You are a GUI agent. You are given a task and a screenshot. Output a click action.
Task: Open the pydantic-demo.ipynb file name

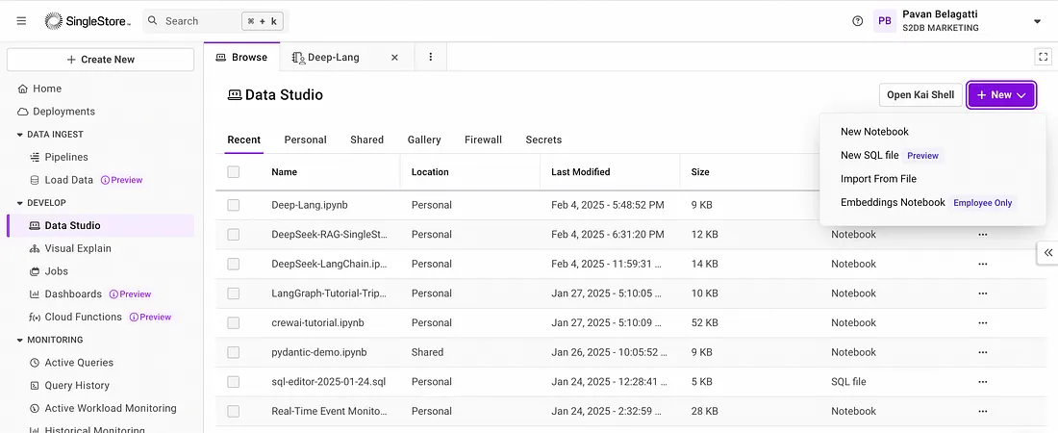(x=319, y=352)
